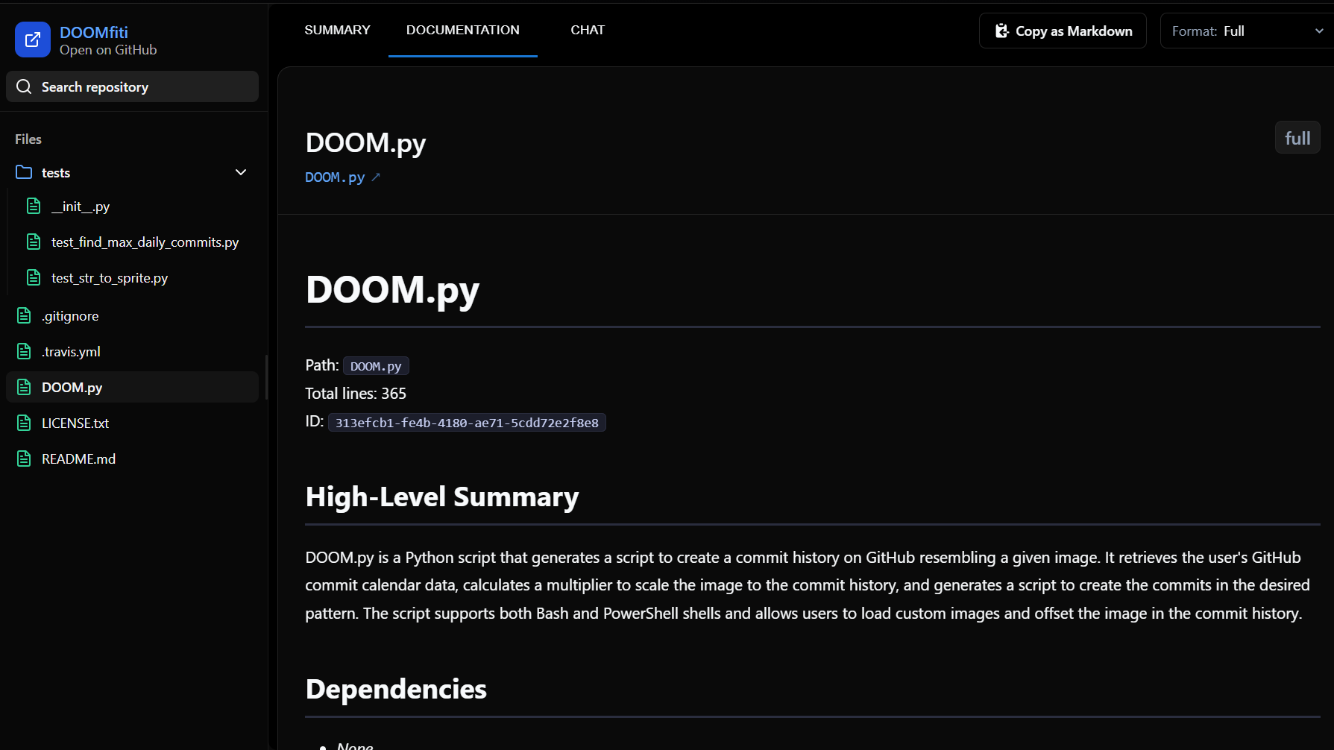Select the tests folder in file tree
1334x750 pixels.
(x=133, y=172)
